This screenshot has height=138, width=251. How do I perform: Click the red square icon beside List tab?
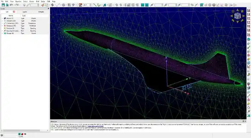pyautogui.click(x=14, y=12)
